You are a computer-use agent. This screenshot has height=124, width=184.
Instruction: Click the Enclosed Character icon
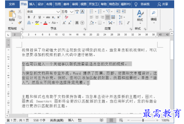click(82, 23)
